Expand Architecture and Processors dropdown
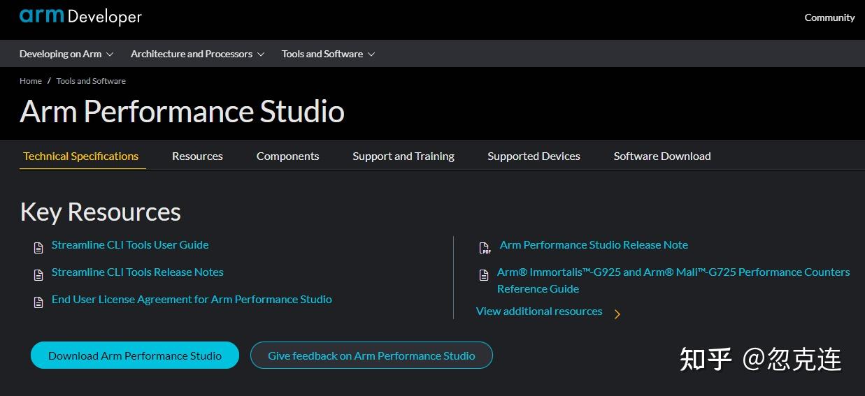Viewport: 865px width, 396px height. pos(197,54)
